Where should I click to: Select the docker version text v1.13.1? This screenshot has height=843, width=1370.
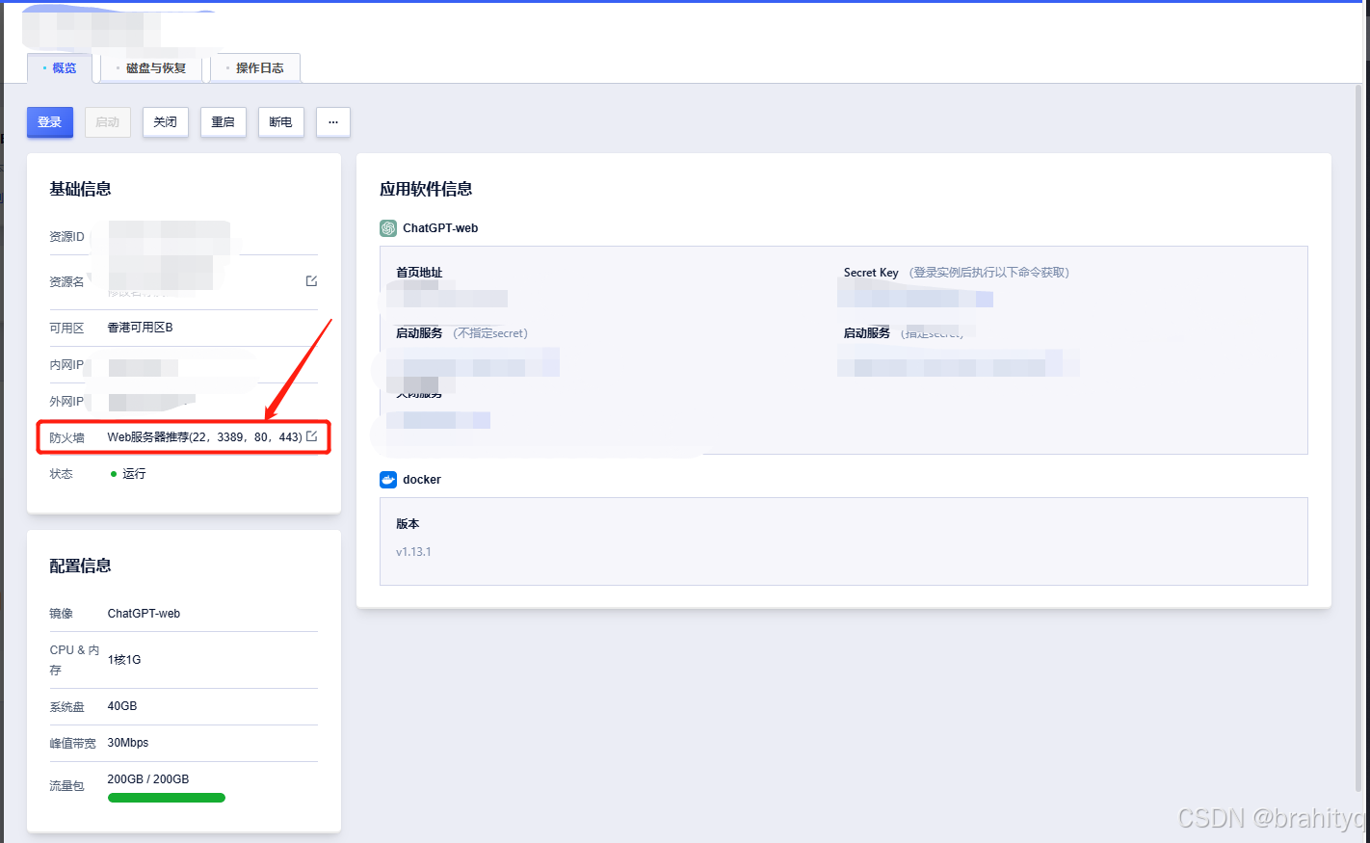click(x=413, y=552)
